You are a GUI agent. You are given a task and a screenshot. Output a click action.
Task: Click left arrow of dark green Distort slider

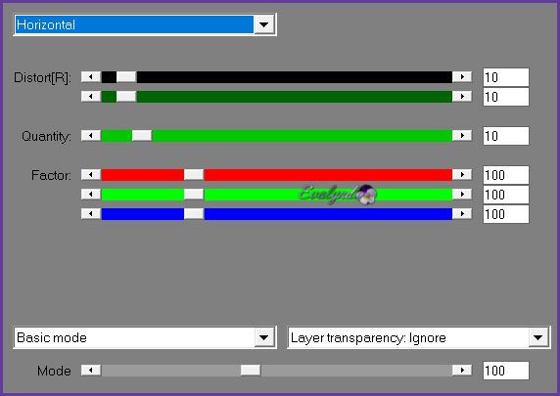[x=91, y=97]
